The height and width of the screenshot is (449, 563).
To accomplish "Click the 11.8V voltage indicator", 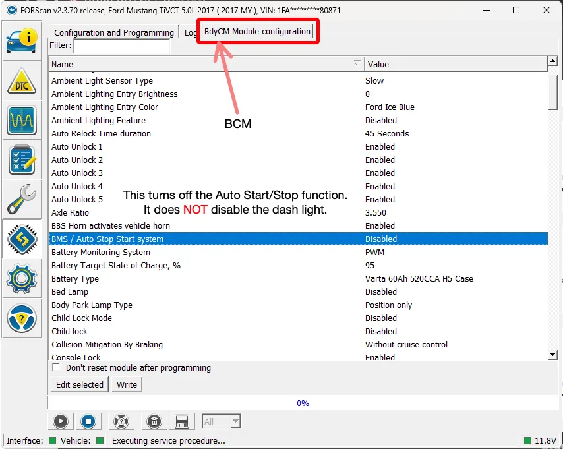I will (x=541, y=440).
